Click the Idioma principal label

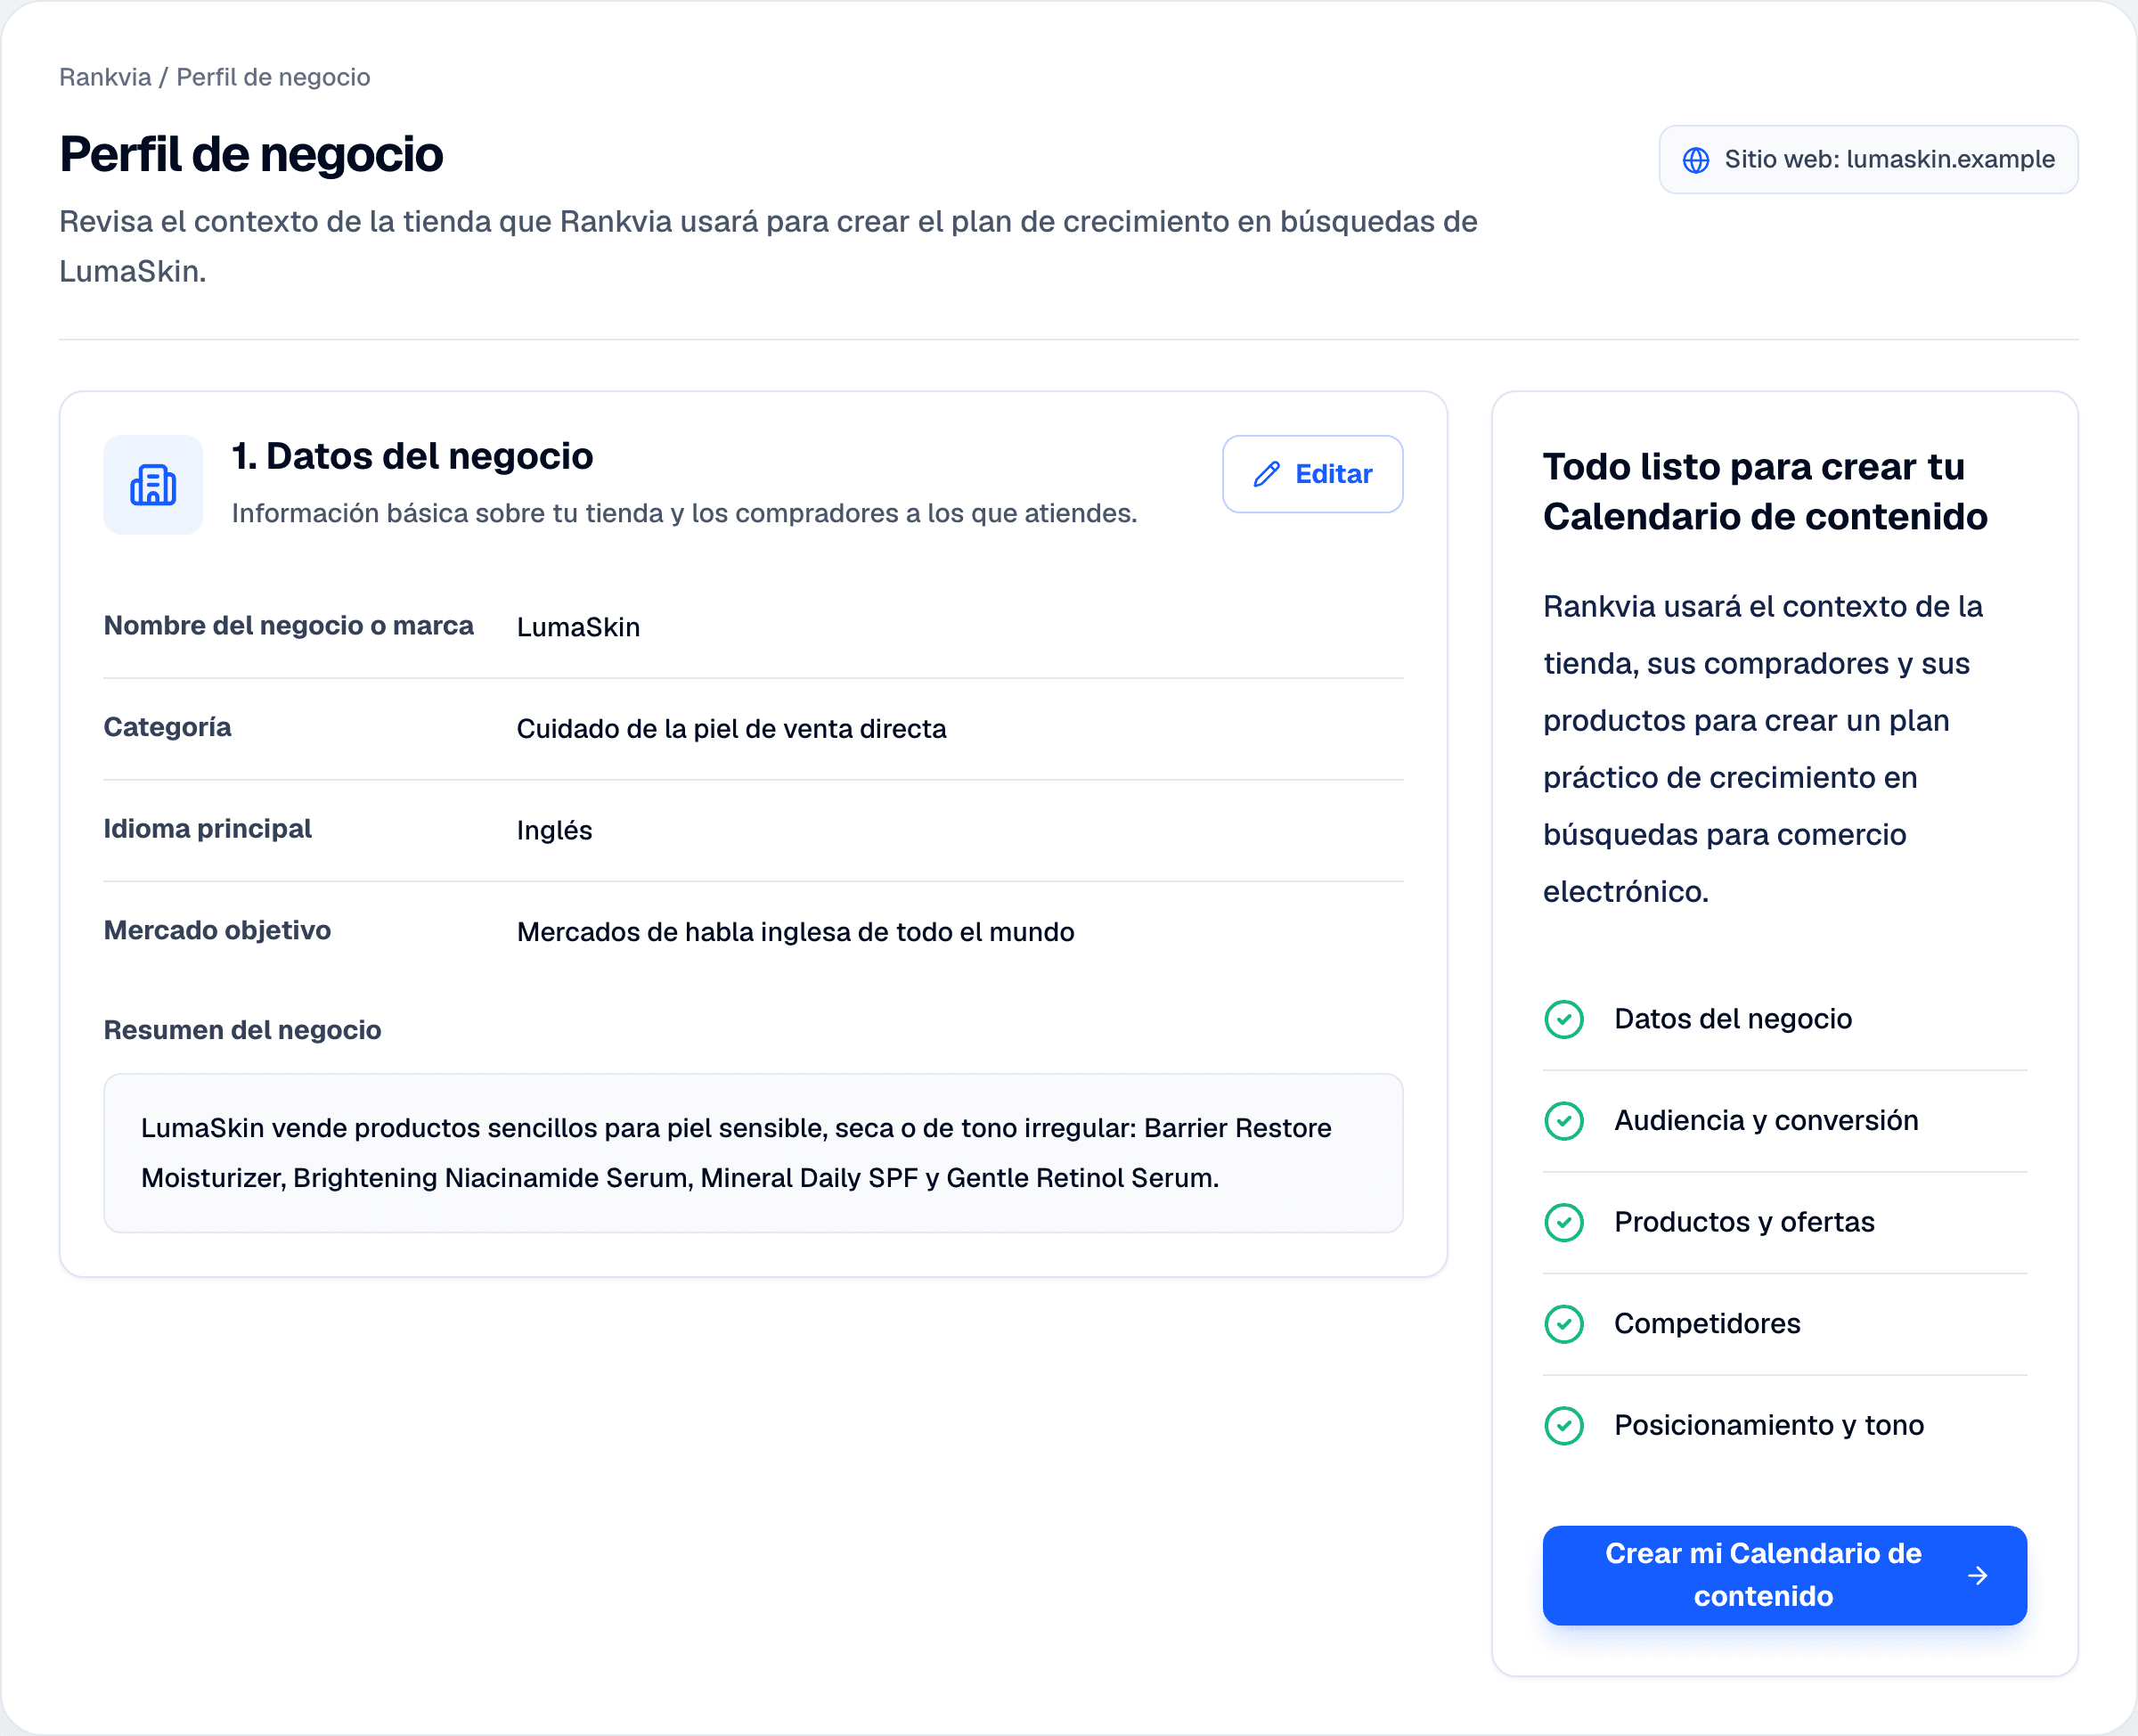click(208, 829)
